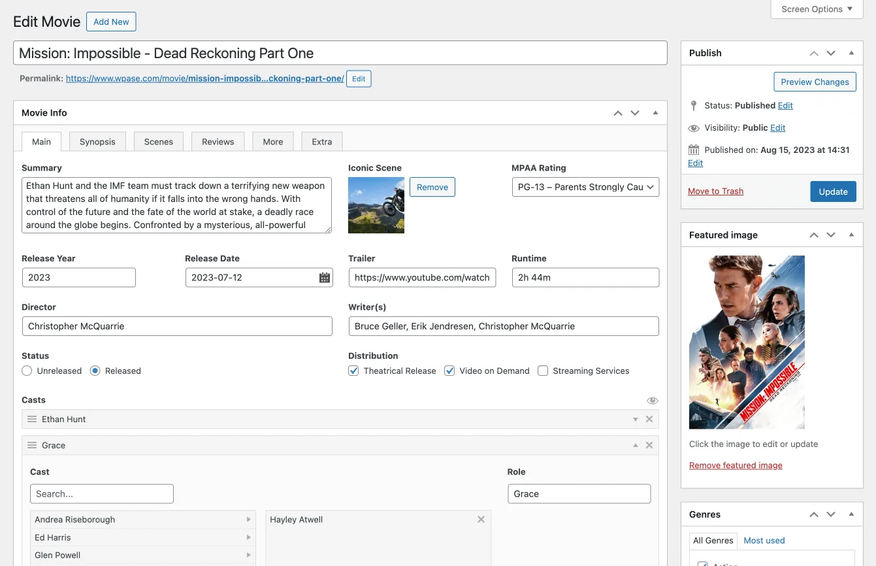Move to Trash link

coord(715,191)
